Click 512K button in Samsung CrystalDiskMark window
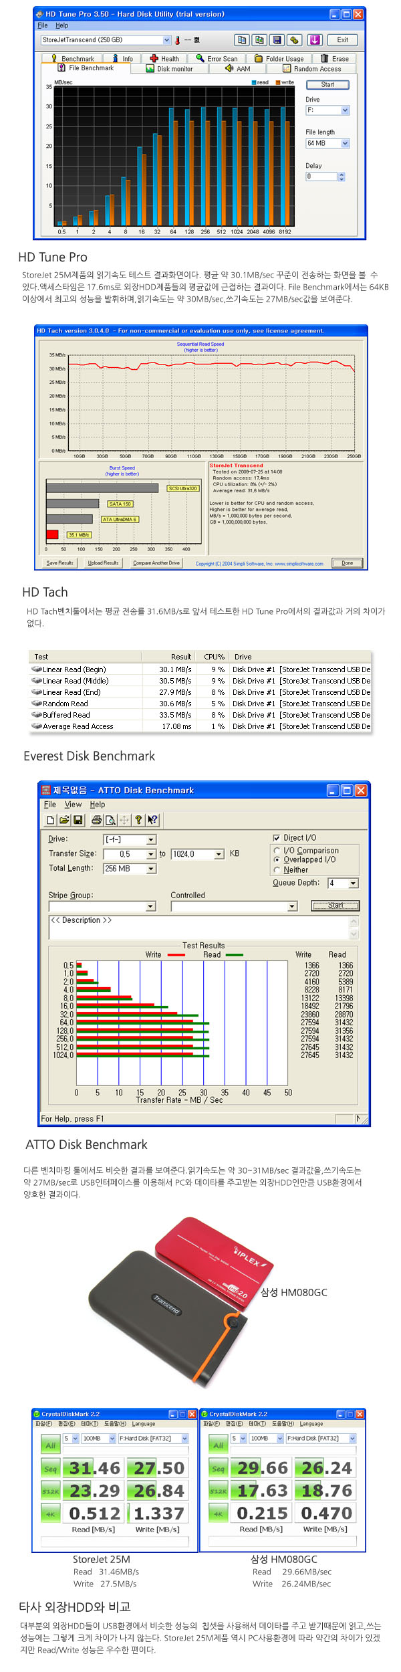The height and width of the screenshot is (1672, 401). pos(219,1491)
